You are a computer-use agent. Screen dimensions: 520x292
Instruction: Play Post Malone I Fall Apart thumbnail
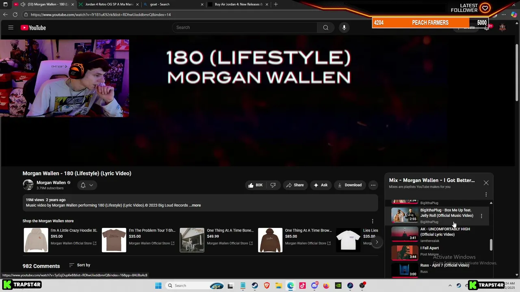(405, 253)
